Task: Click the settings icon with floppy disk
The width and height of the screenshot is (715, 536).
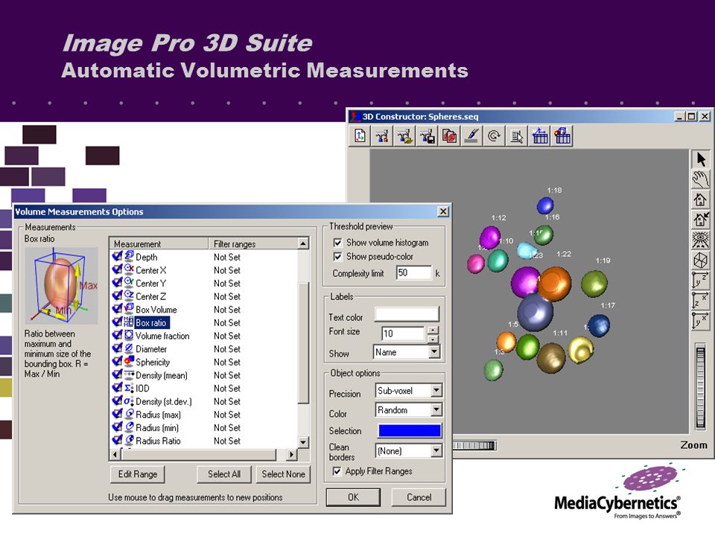Action: point(428,135)
